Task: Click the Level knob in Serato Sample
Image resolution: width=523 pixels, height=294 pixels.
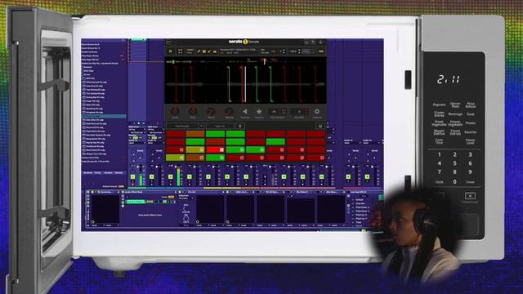Action: click(175, 111)
